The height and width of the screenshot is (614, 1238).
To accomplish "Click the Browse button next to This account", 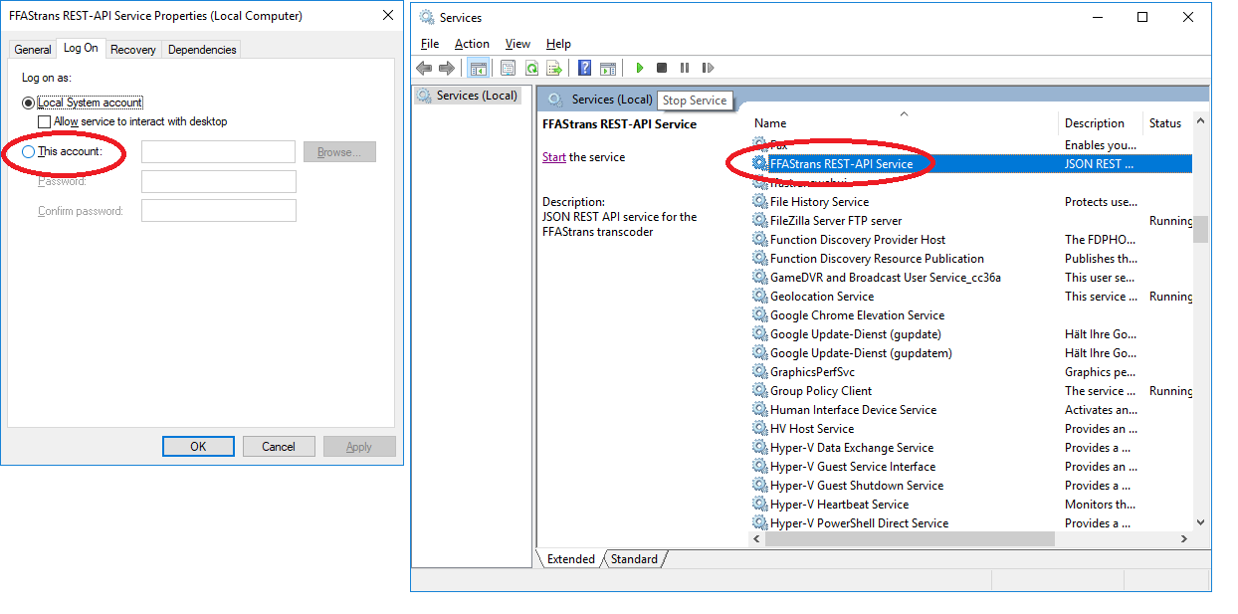I will pos(339,152).
